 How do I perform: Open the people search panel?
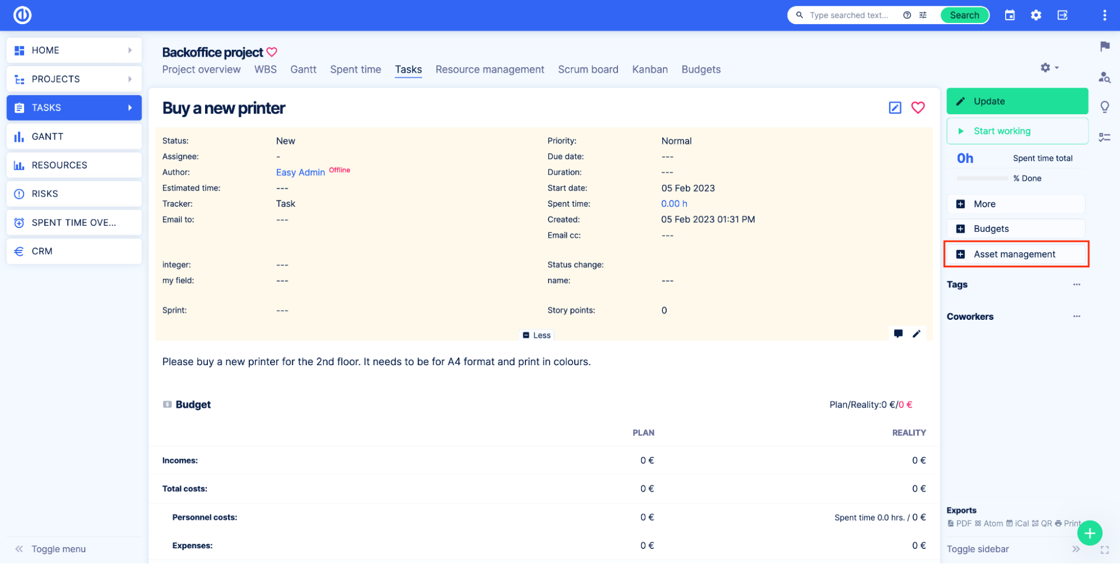coord(1104,78)
